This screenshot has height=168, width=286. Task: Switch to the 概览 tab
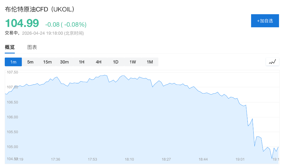(x=10, y=47)
